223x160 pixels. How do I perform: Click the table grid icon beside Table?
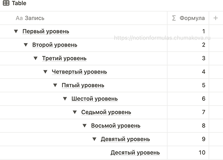(6, 3)
